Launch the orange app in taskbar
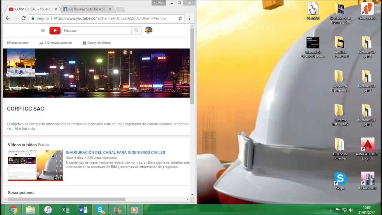 [118, 210]
